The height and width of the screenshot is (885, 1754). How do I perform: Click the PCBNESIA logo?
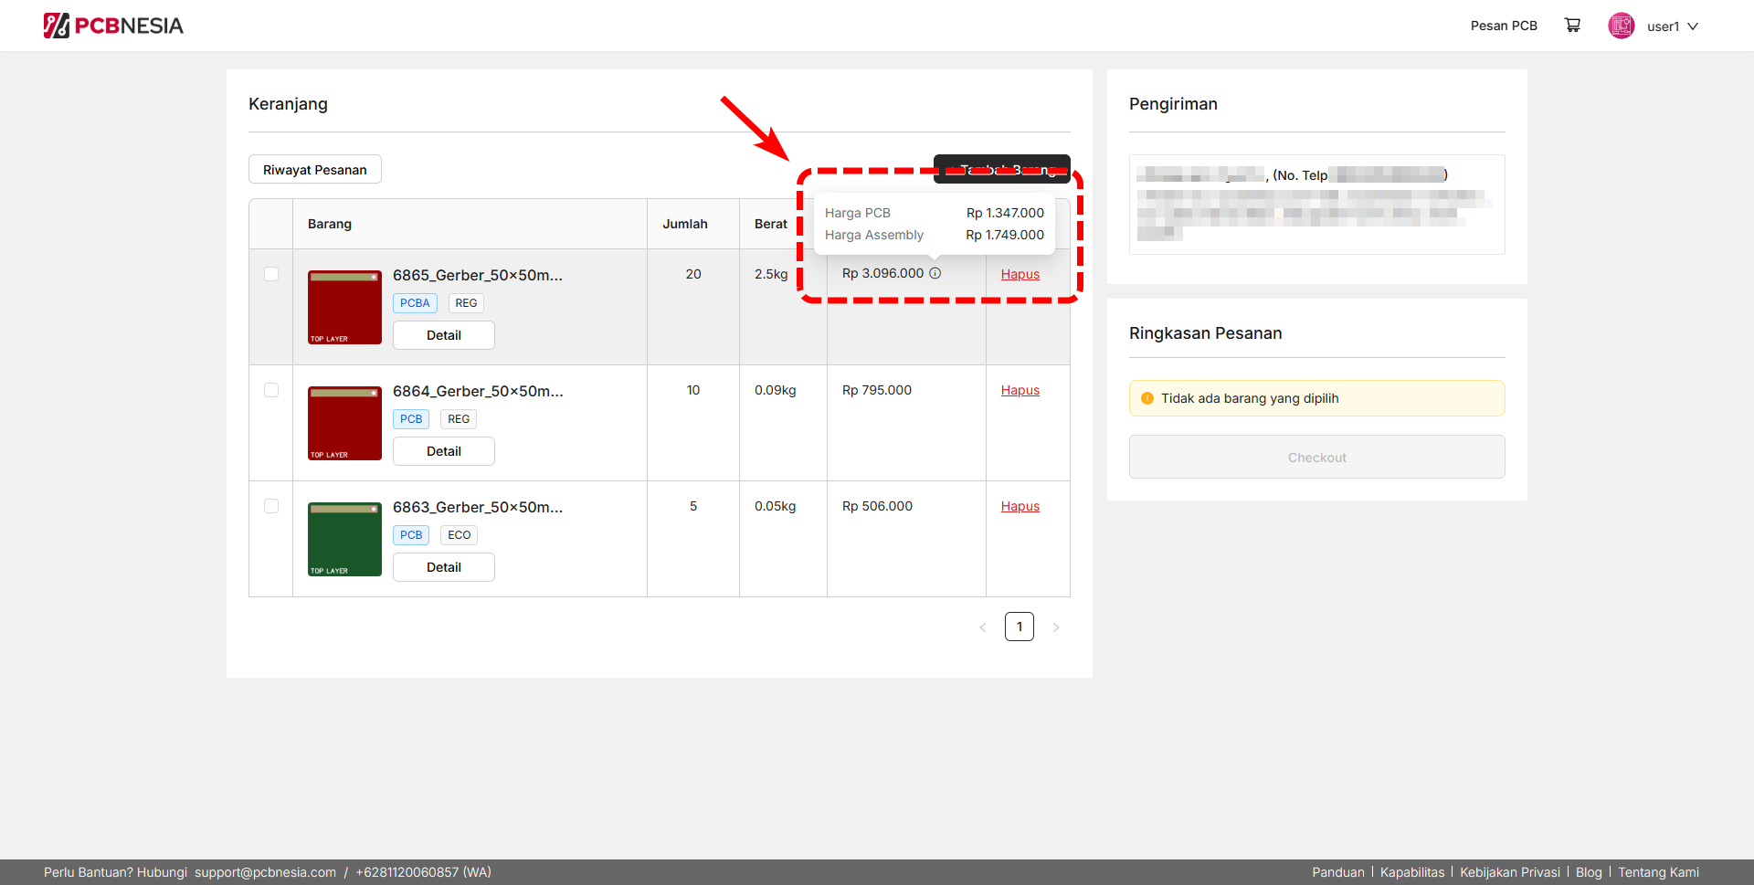click(113, 26)
